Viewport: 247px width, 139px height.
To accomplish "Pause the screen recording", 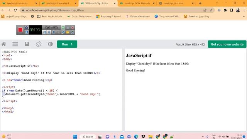I will click(x=27, y=32).
